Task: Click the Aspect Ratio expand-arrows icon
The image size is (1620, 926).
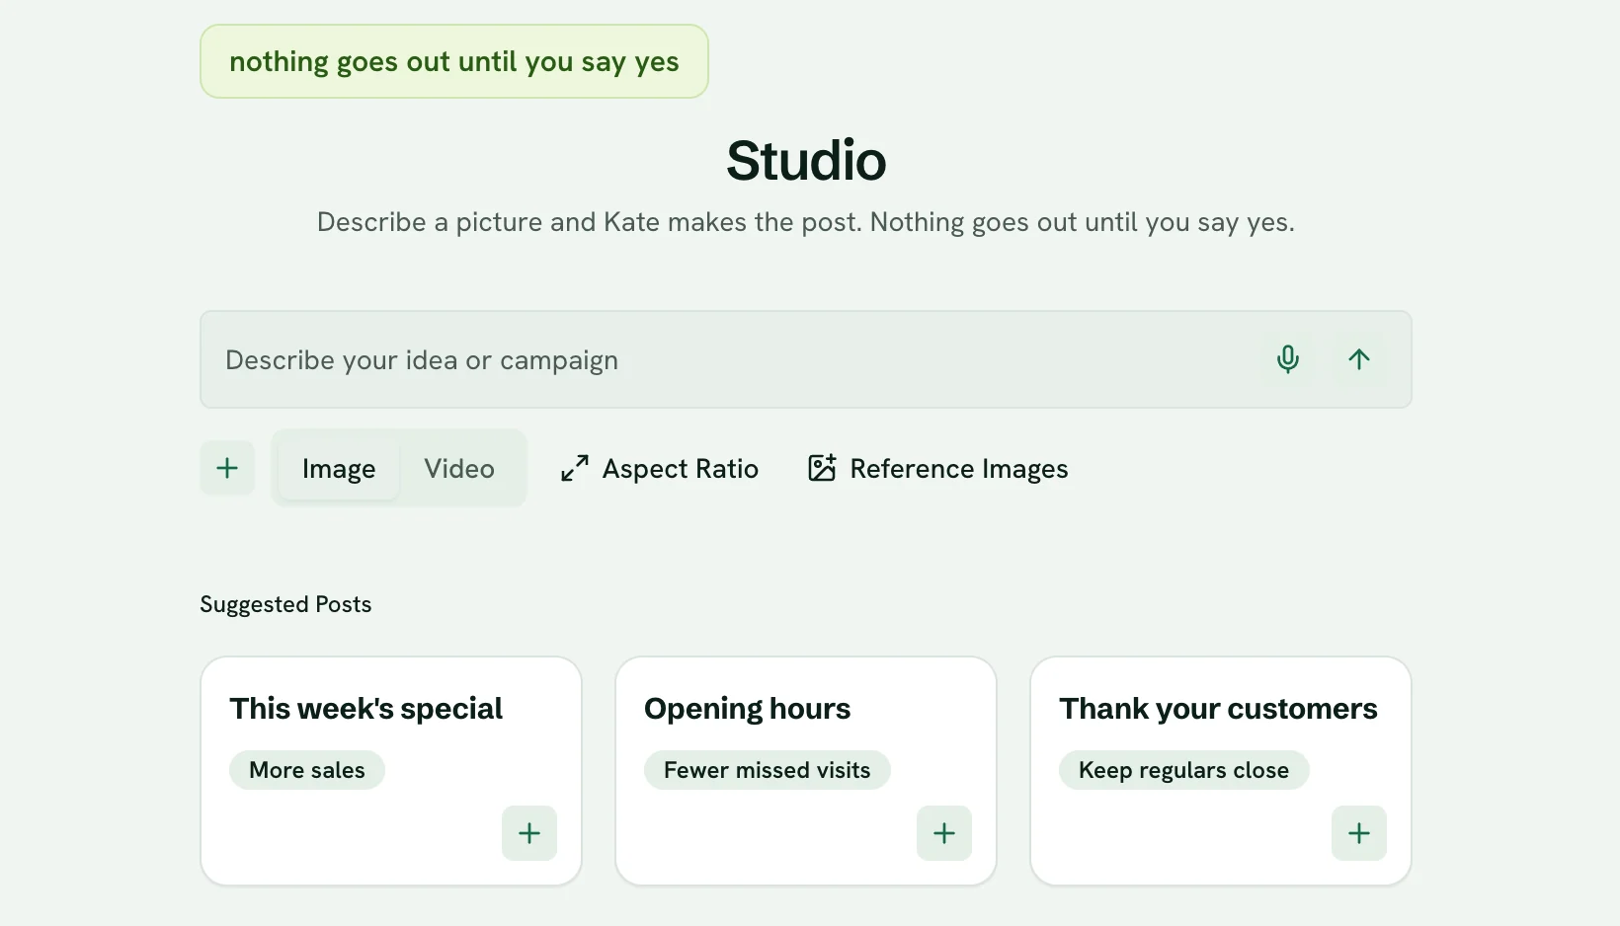Action: pyautogui.click(x=575, y=468)
